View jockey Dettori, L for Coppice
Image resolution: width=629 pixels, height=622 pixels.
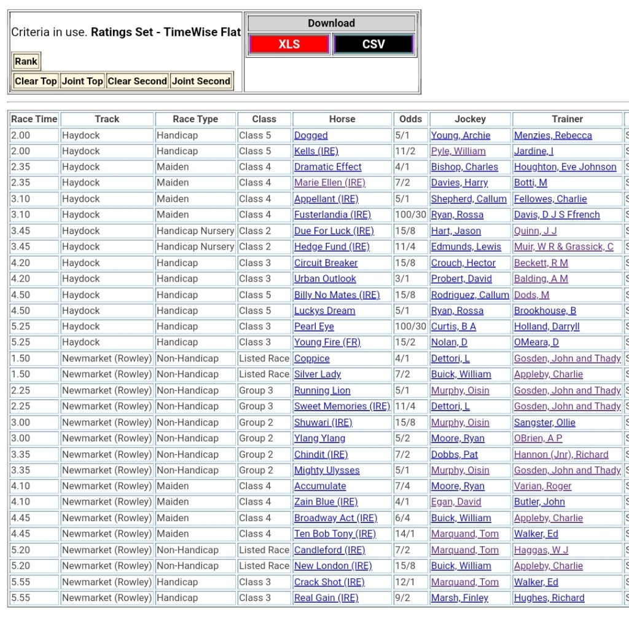[450, 358]
